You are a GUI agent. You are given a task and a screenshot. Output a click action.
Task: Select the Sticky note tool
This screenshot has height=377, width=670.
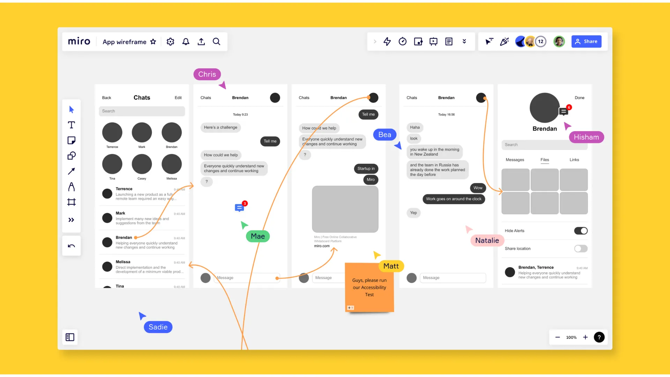pyautogui.click(x=71, y=140)
